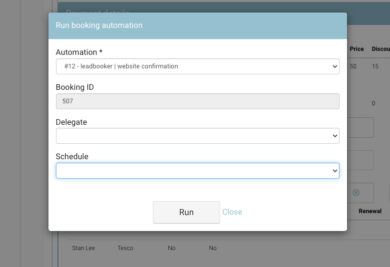This screenshot has width=390, height=267.
Task: Click the Booking ID field showing 507
Action: click(197, 101)
